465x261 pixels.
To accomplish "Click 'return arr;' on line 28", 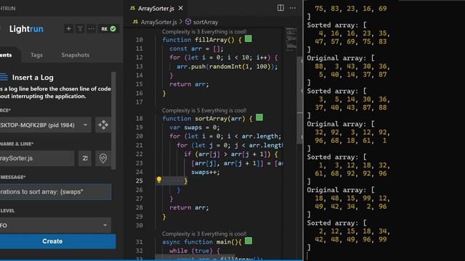I will (x=189, y=208).
